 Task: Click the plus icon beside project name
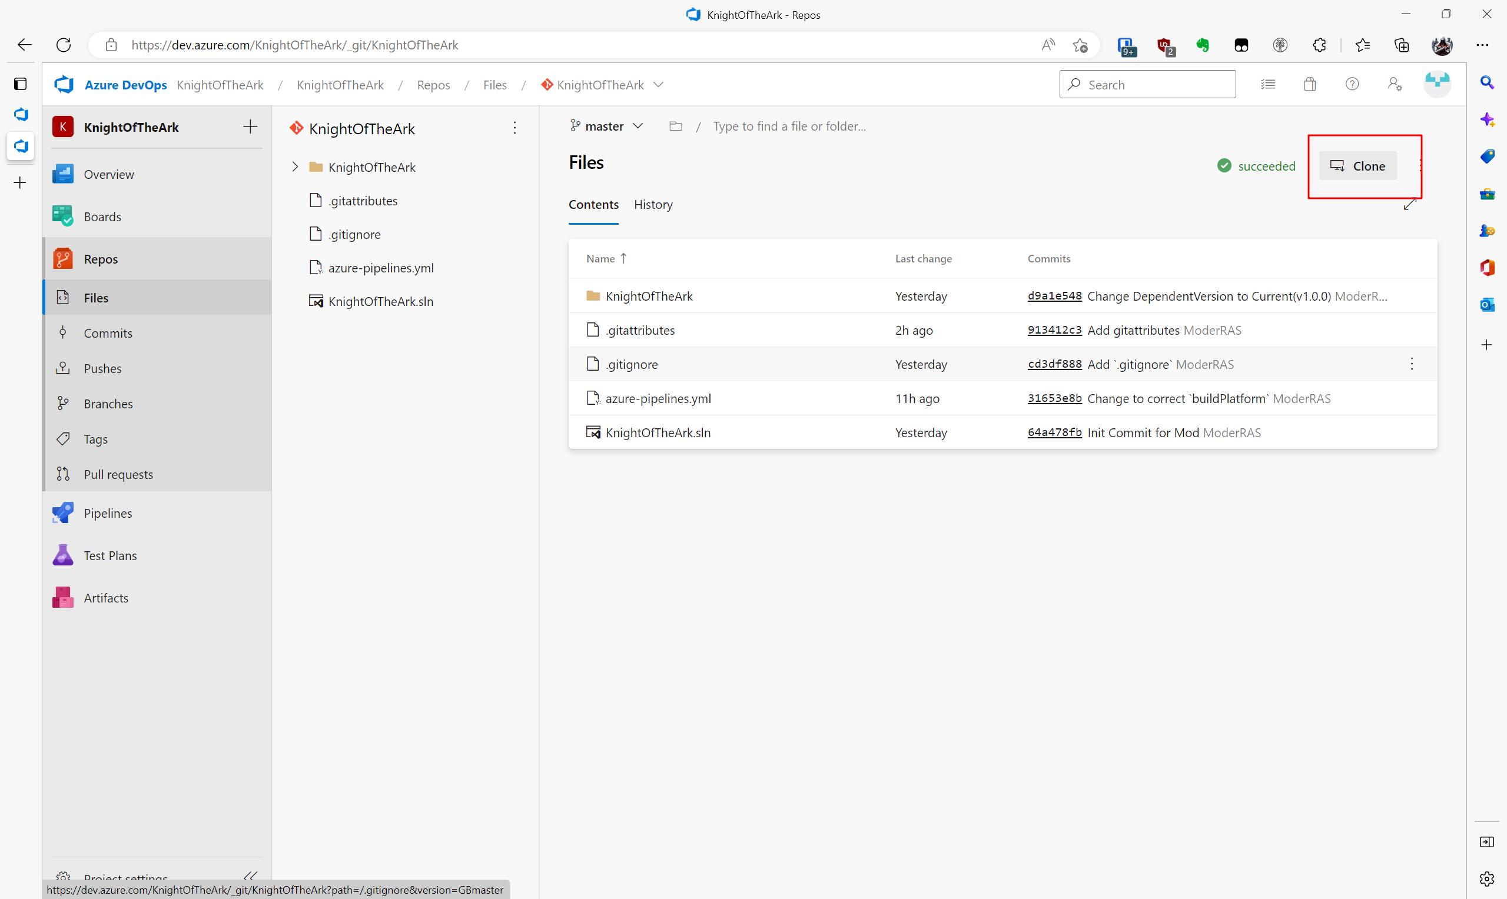coord(250,126)
